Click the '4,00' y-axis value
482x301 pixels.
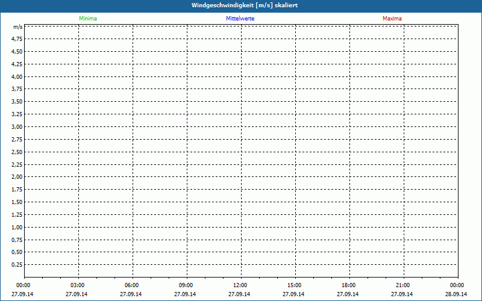(17, 77)
